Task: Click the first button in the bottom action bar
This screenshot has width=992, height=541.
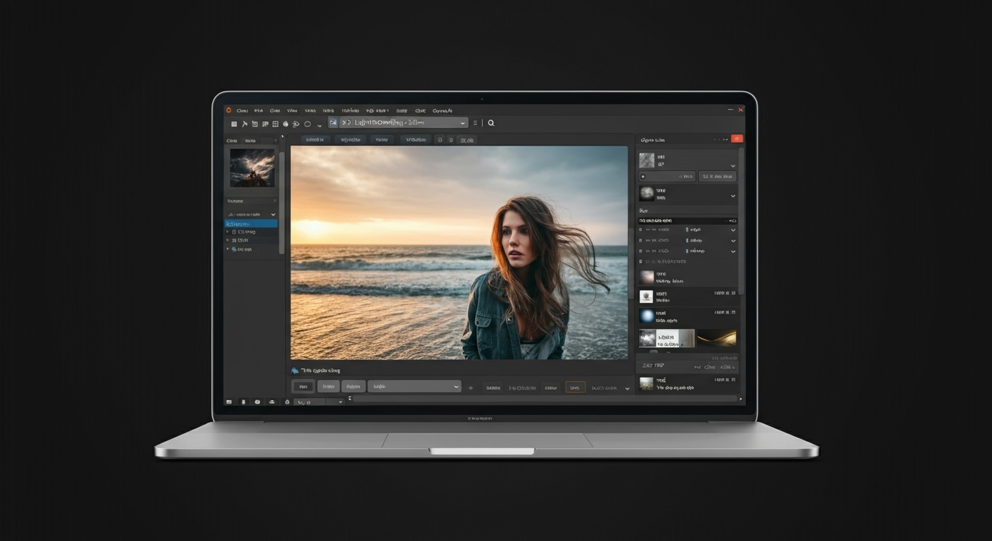Action: (303, 387)
